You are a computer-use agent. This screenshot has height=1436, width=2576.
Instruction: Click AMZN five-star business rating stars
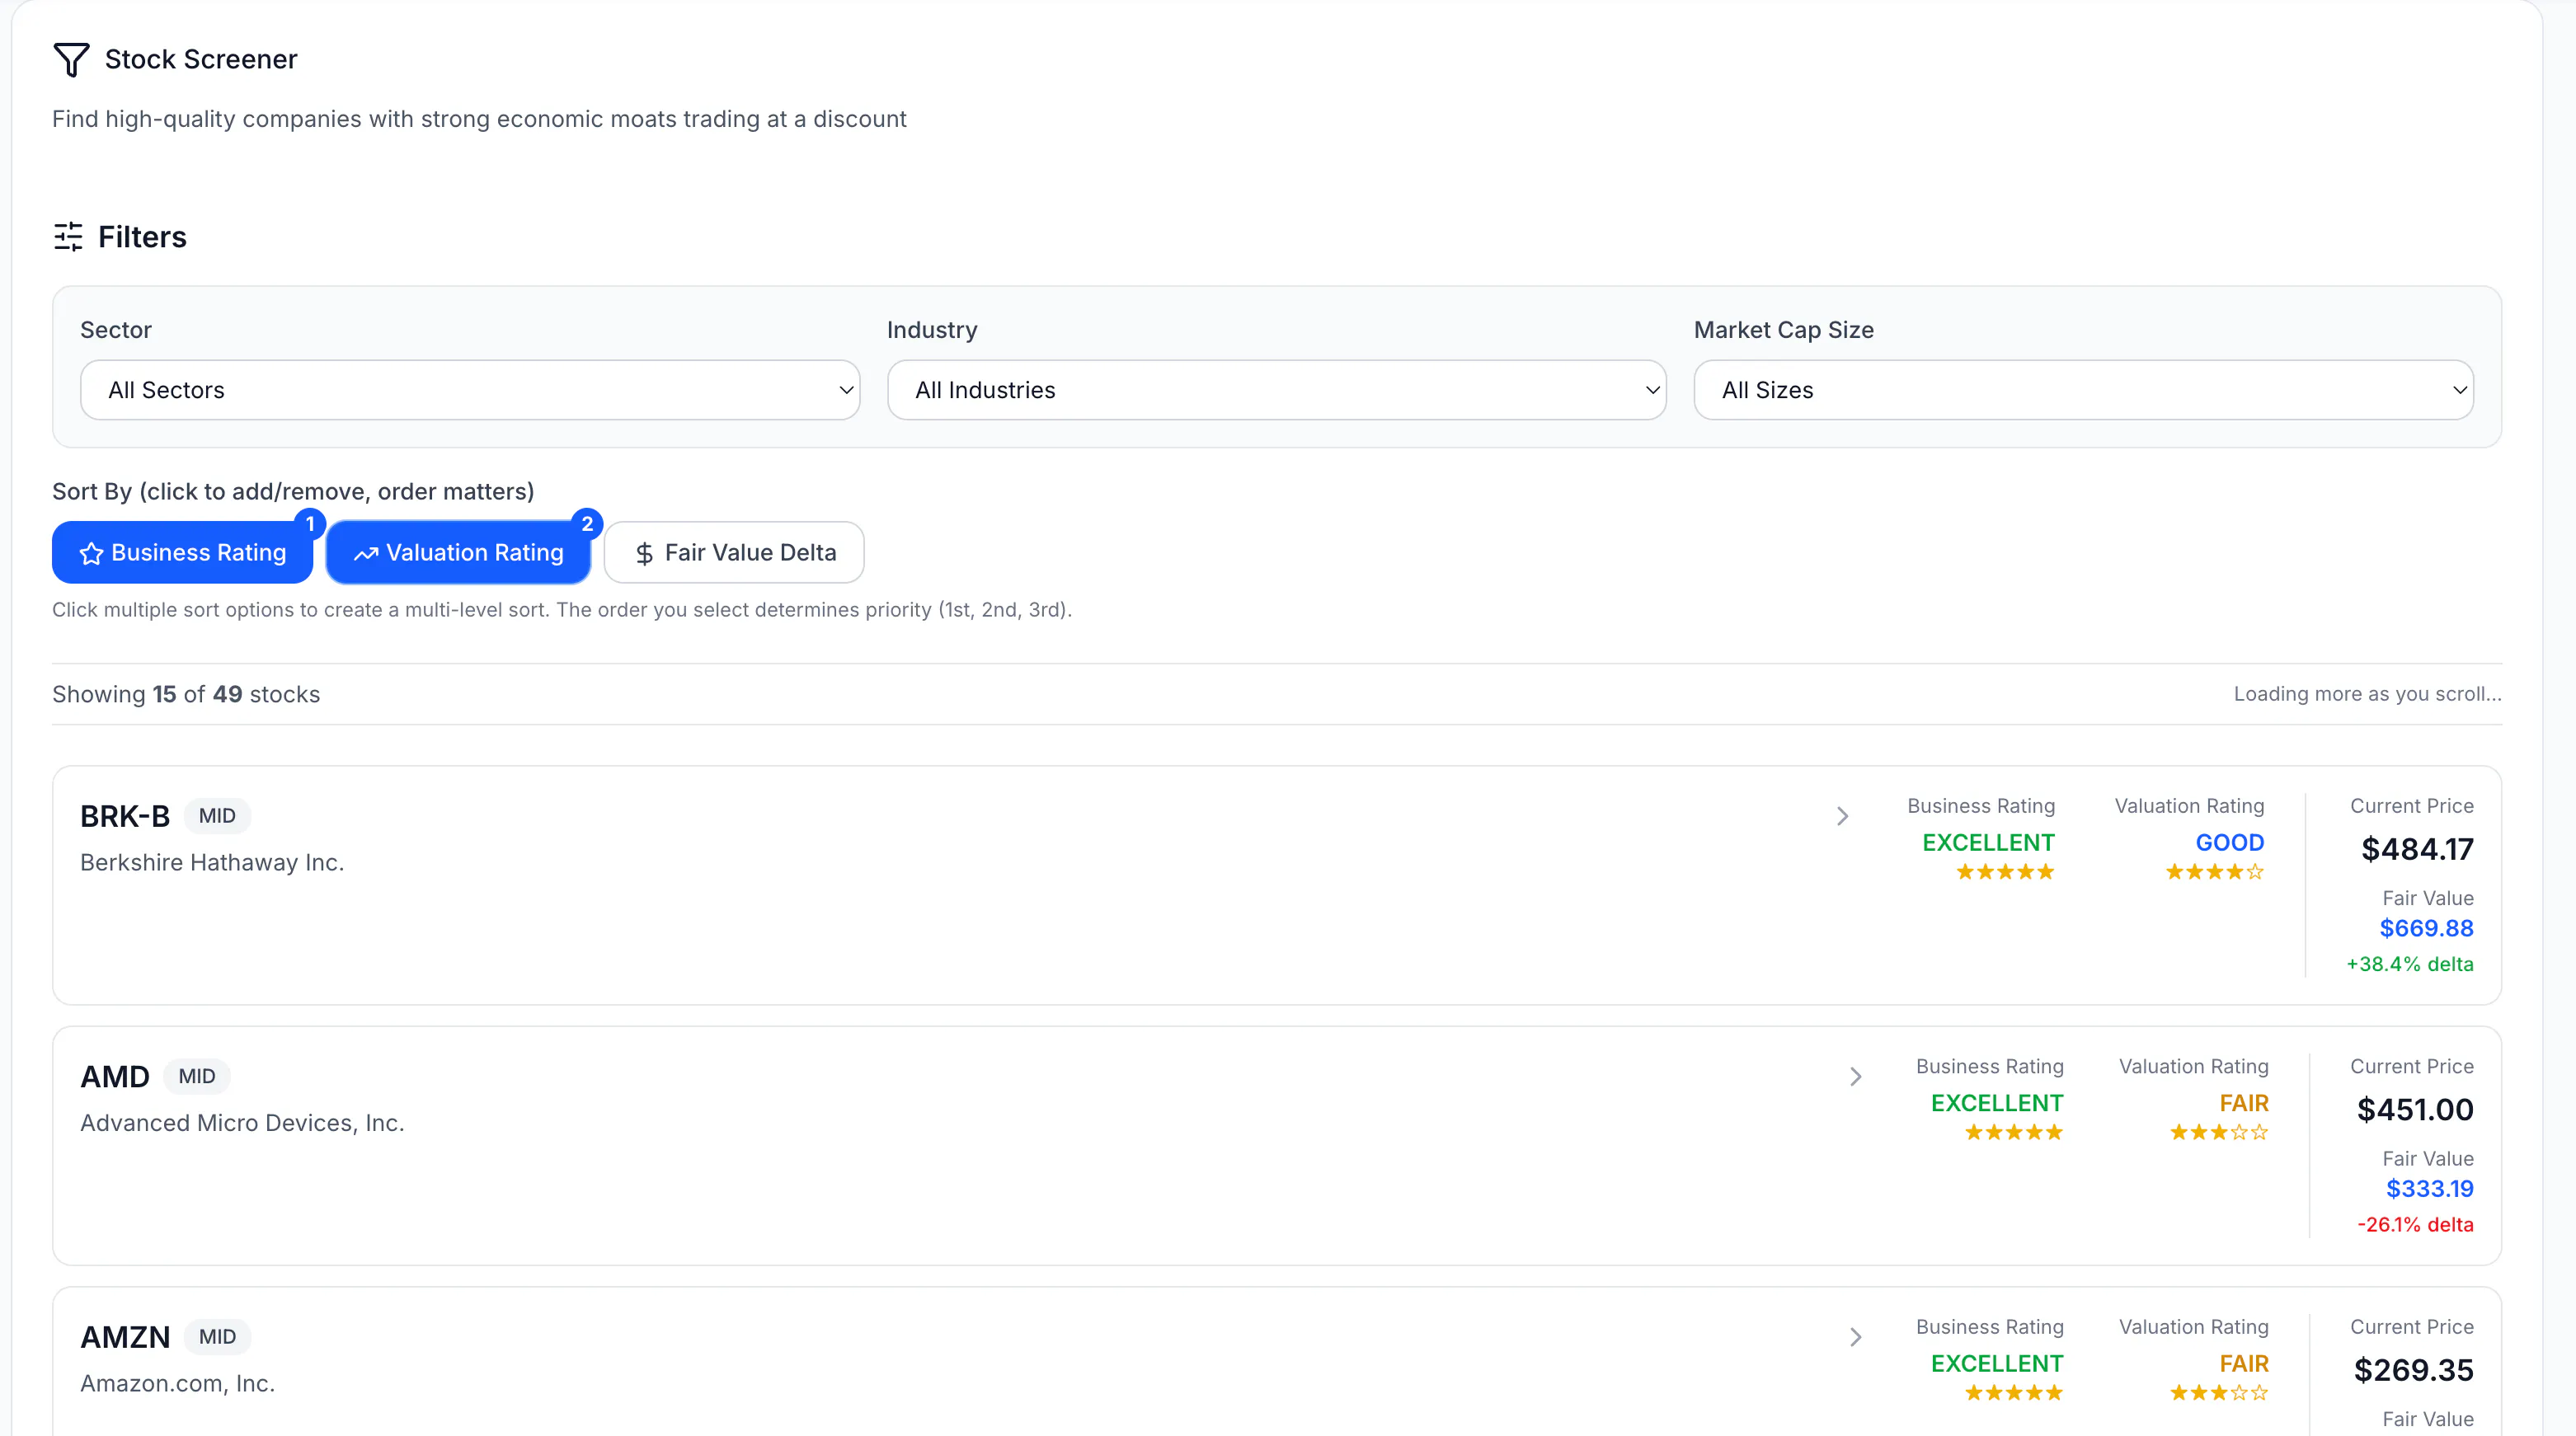click(2014, 1393)
